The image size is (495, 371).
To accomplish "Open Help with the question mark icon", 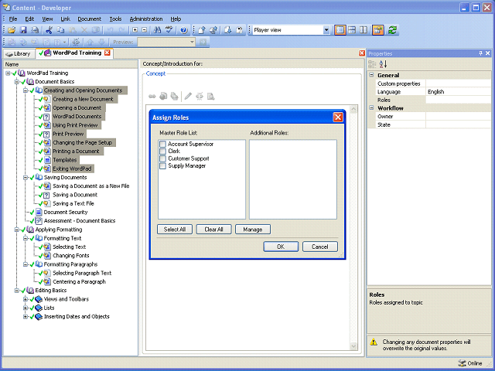I will (x=184, y=30).
